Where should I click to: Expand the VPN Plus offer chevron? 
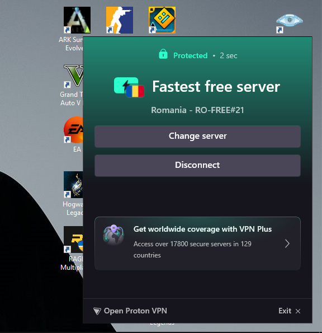(x=287, y=243)
